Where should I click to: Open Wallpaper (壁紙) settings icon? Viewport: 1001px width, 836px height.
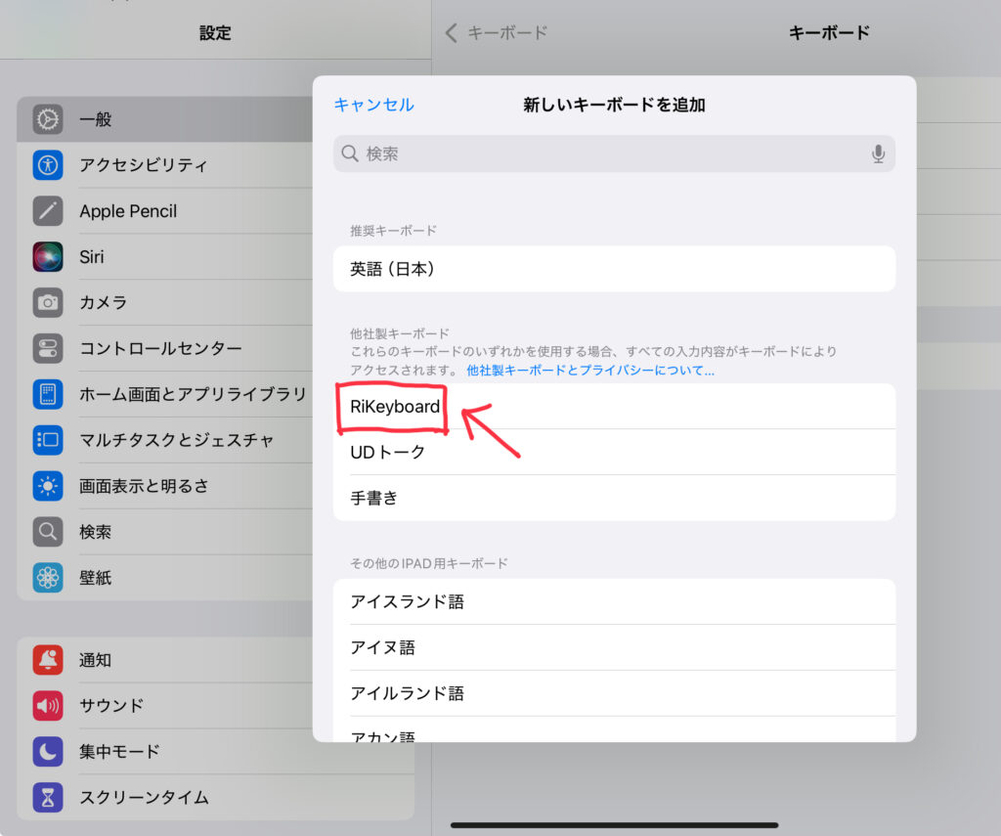point(47,578)
